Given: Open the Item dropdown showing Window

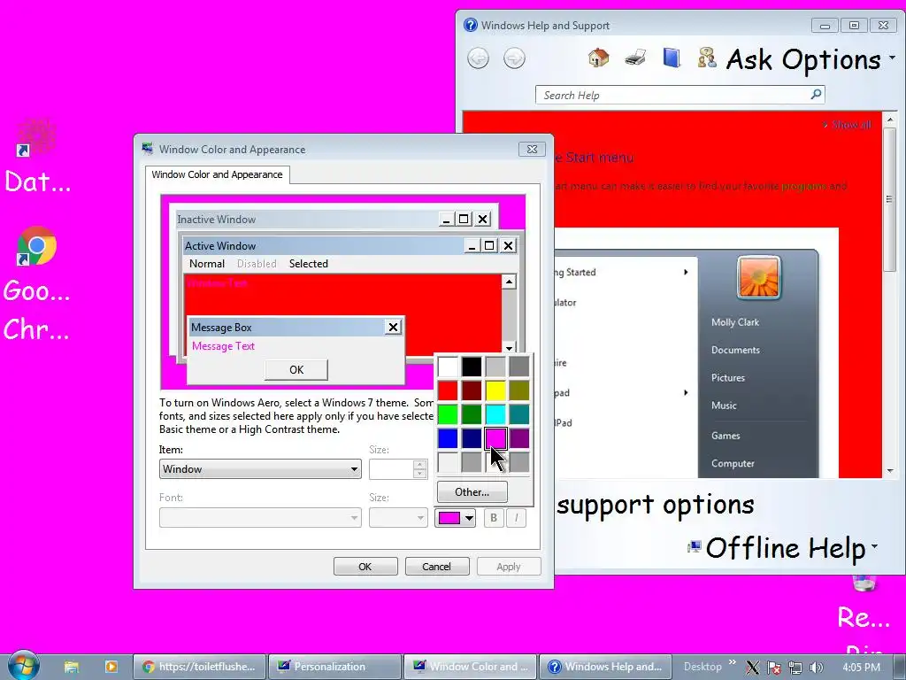Looking at the screenshot, I should [260, 469].
